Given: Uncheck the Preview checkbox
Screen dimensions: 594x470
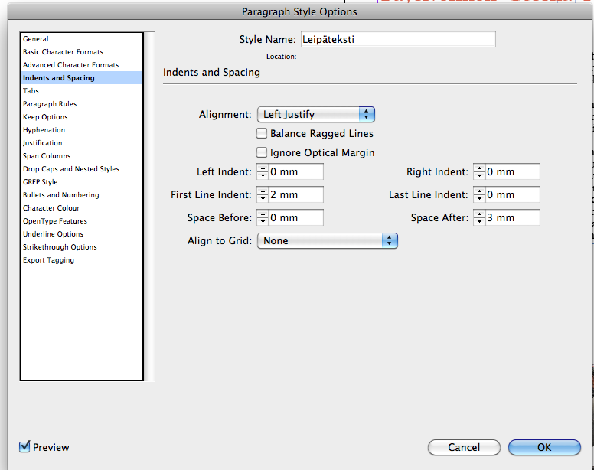Looking at the screenshot, I should click(x=25, y=446).
